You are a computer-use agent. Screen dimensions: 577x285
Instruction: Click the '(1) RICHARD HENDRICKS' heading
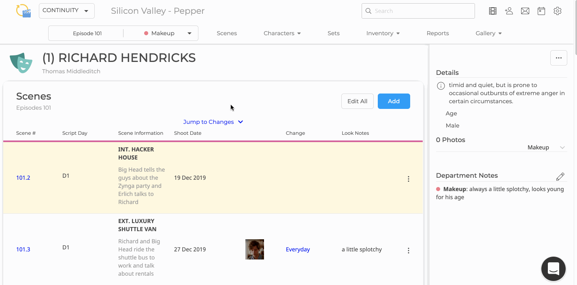coord(119,58)
